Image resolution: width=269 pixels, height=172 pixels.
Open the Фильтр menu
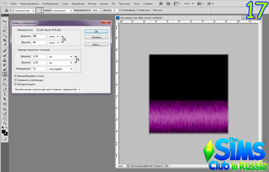click(x=92, y=4)
